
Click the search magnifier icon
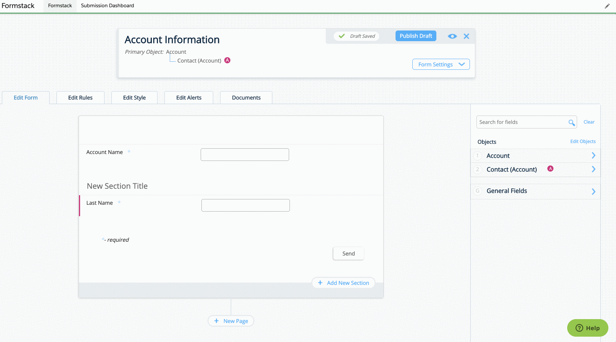pos(571,122)
